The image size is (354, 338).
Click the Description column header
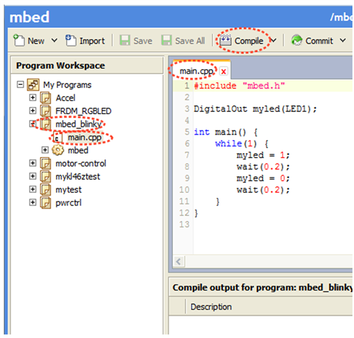[211, 307]
